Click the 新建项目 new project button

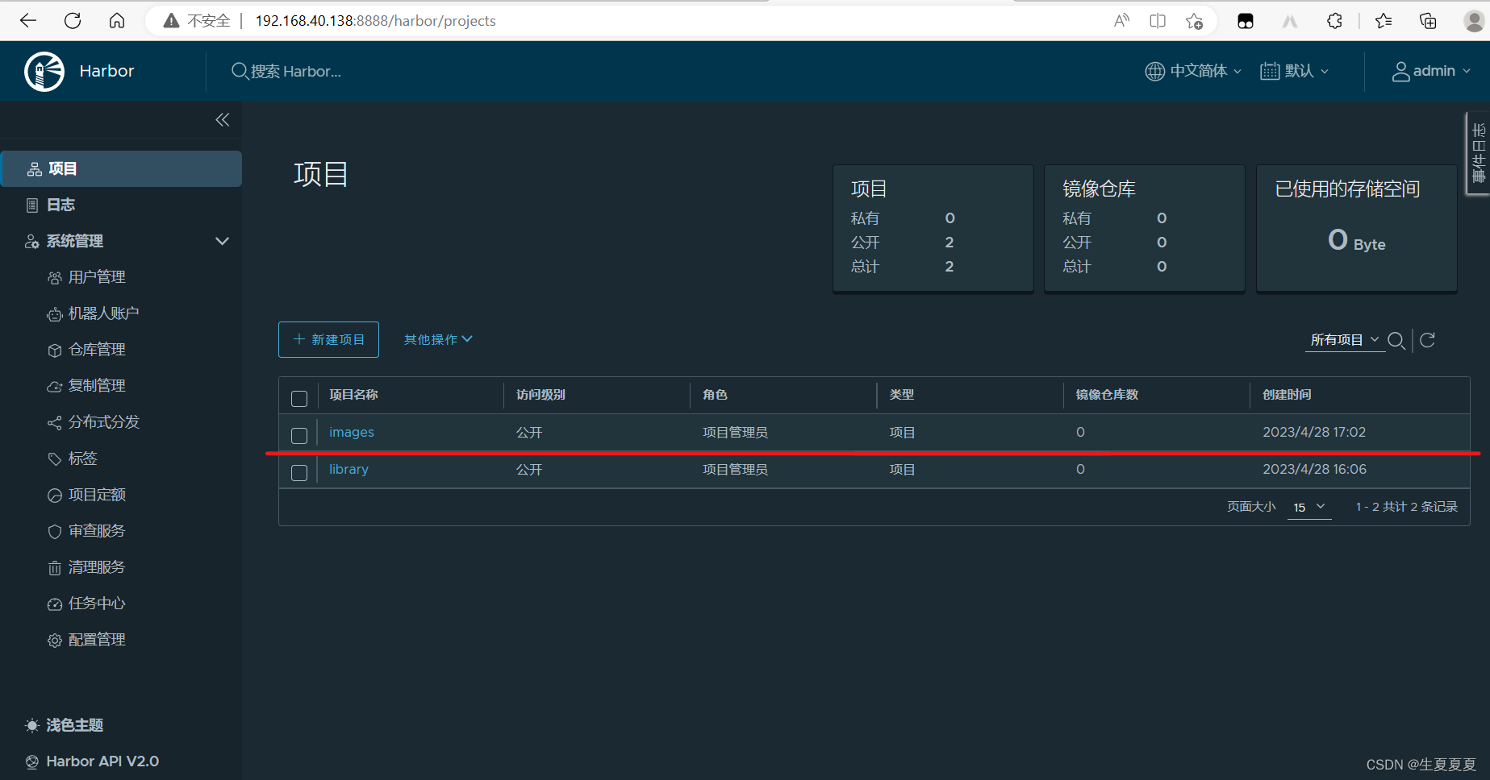(328, 339)
